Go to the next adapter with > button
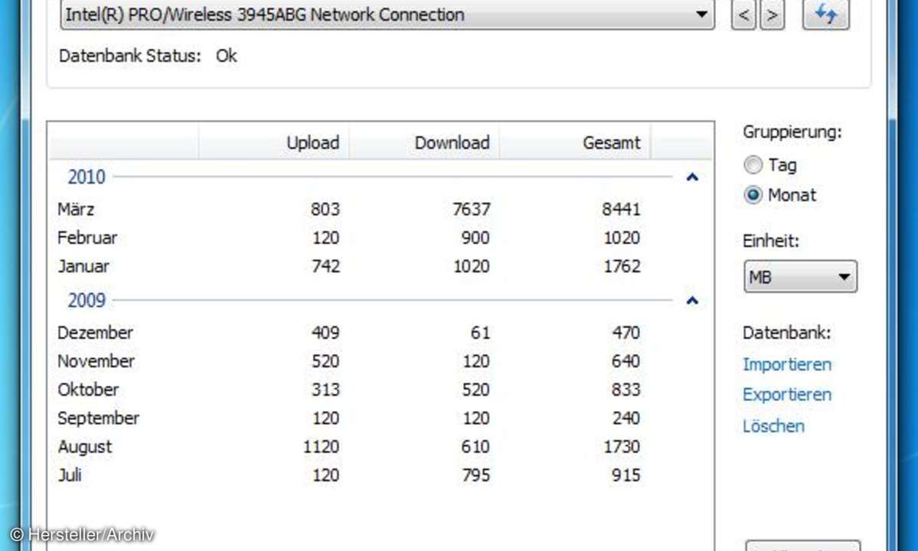Viewport: 918px width, 551px height. 773,15
